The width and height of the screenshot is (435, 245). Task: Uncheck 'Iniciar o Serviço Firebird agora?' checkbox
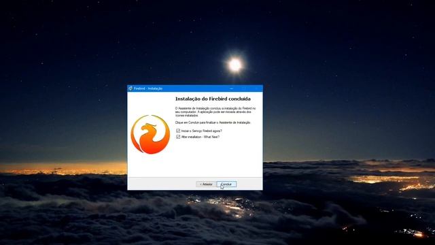tap(178, 131)
